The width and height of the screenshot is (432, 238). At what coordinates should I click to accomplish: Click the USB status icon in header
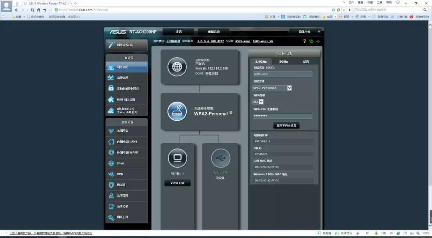coord(318,41)
